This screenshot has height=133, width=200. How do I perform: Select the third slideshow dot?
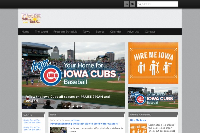pyautogui.click(x=73, y=106)
